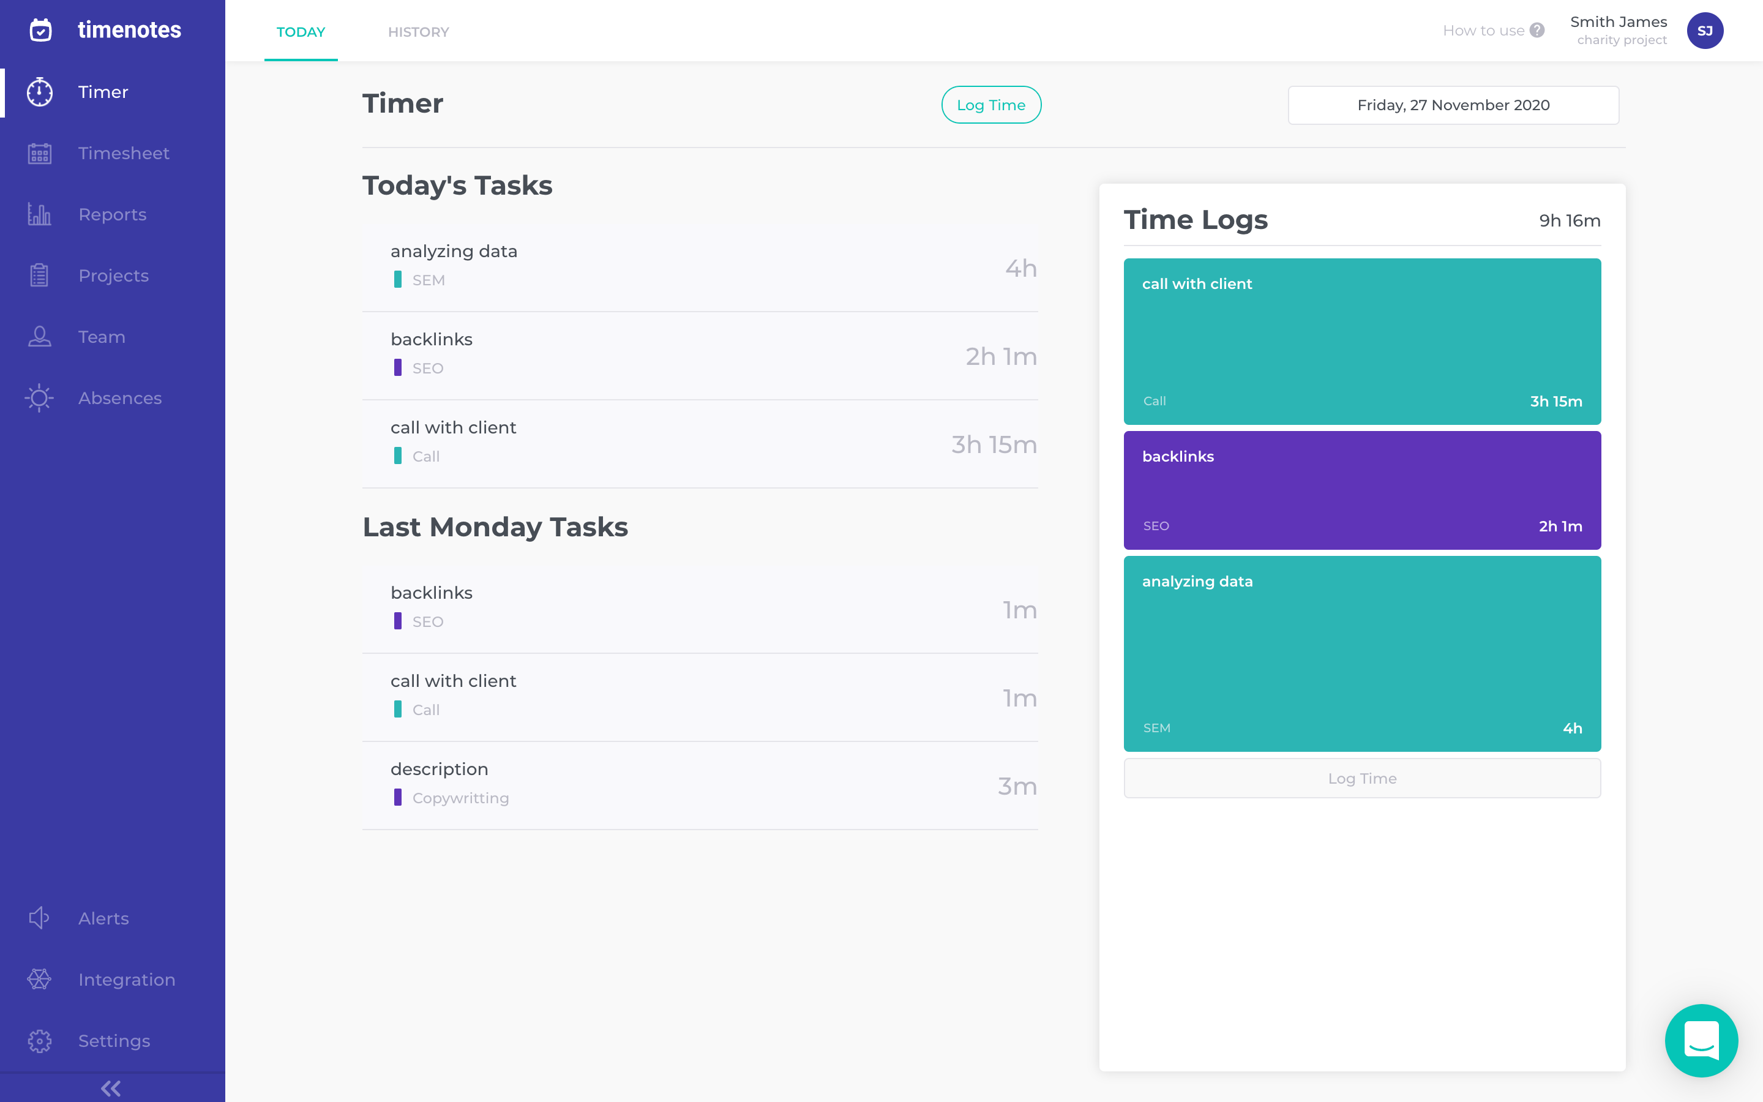Open the SJ user avatar
The image size is (1763, 1102).
pos(1705,31)
